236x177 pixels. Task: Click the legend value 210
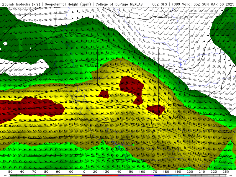202,172
